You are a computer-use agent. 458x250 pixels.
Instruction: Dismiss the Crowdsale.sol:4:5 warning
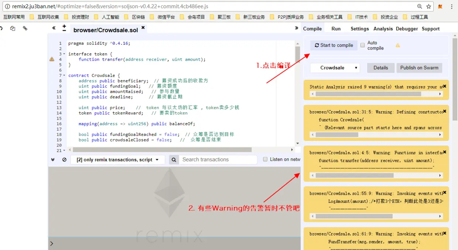click(x=445, y=152)
